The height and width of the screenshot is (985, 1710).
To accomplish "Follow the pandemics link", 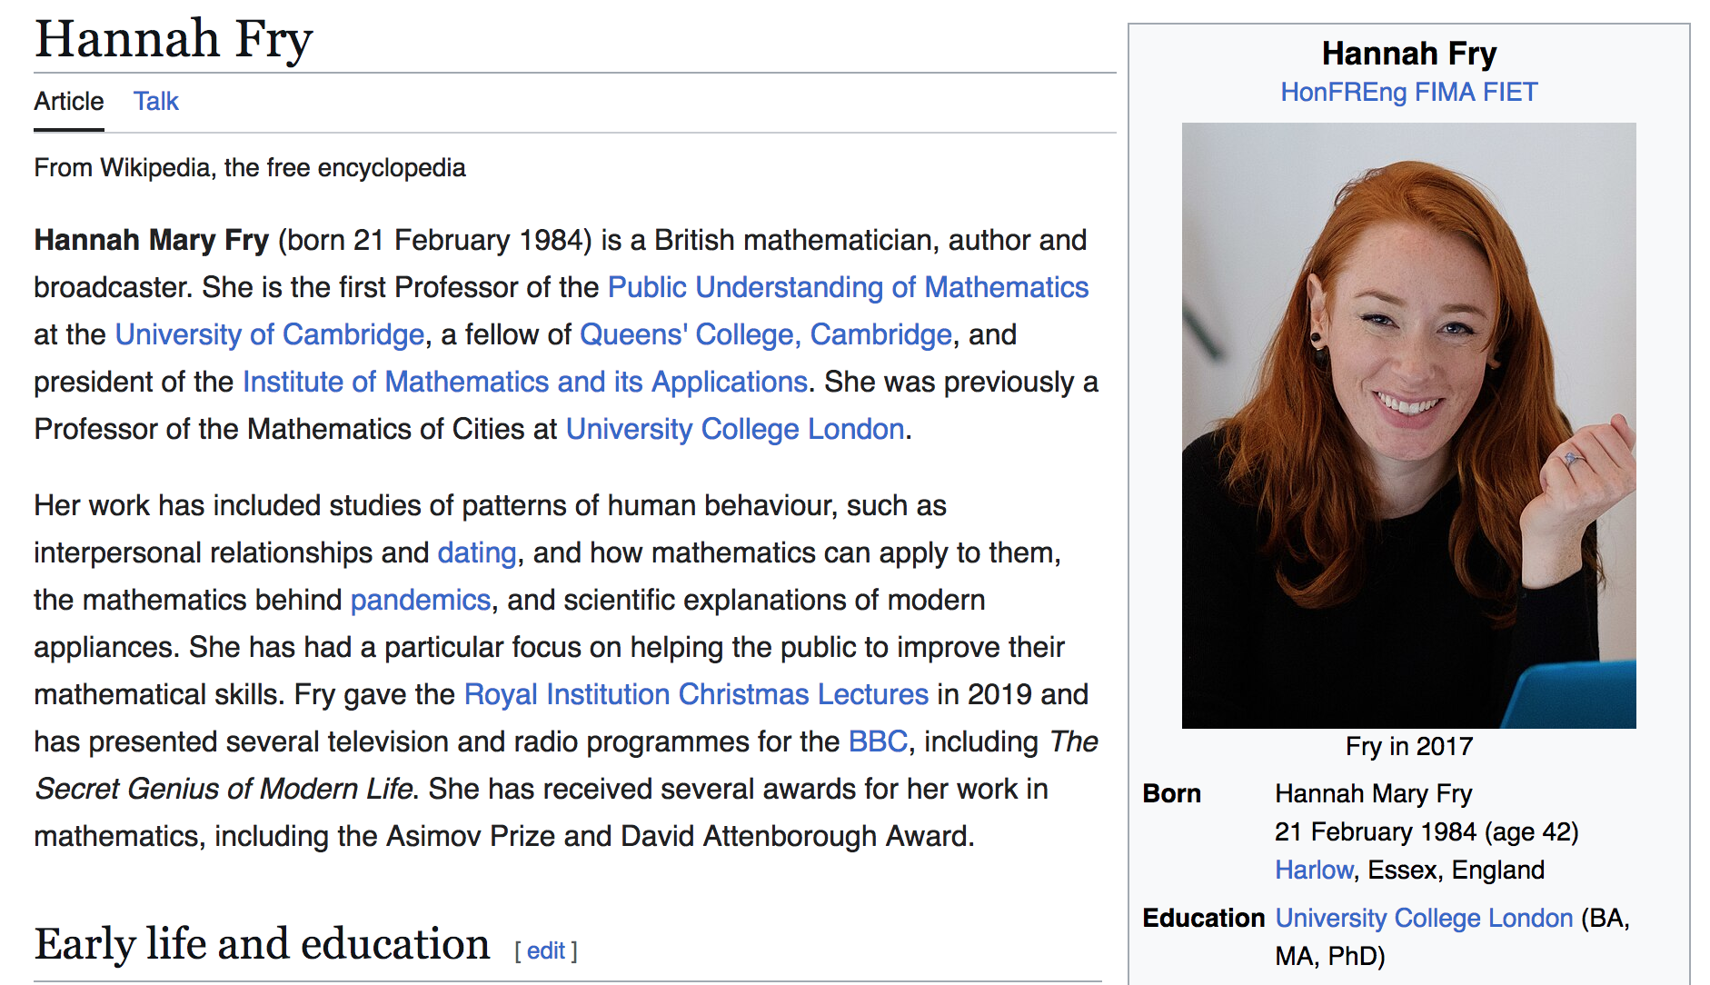I will coord(421,600).
